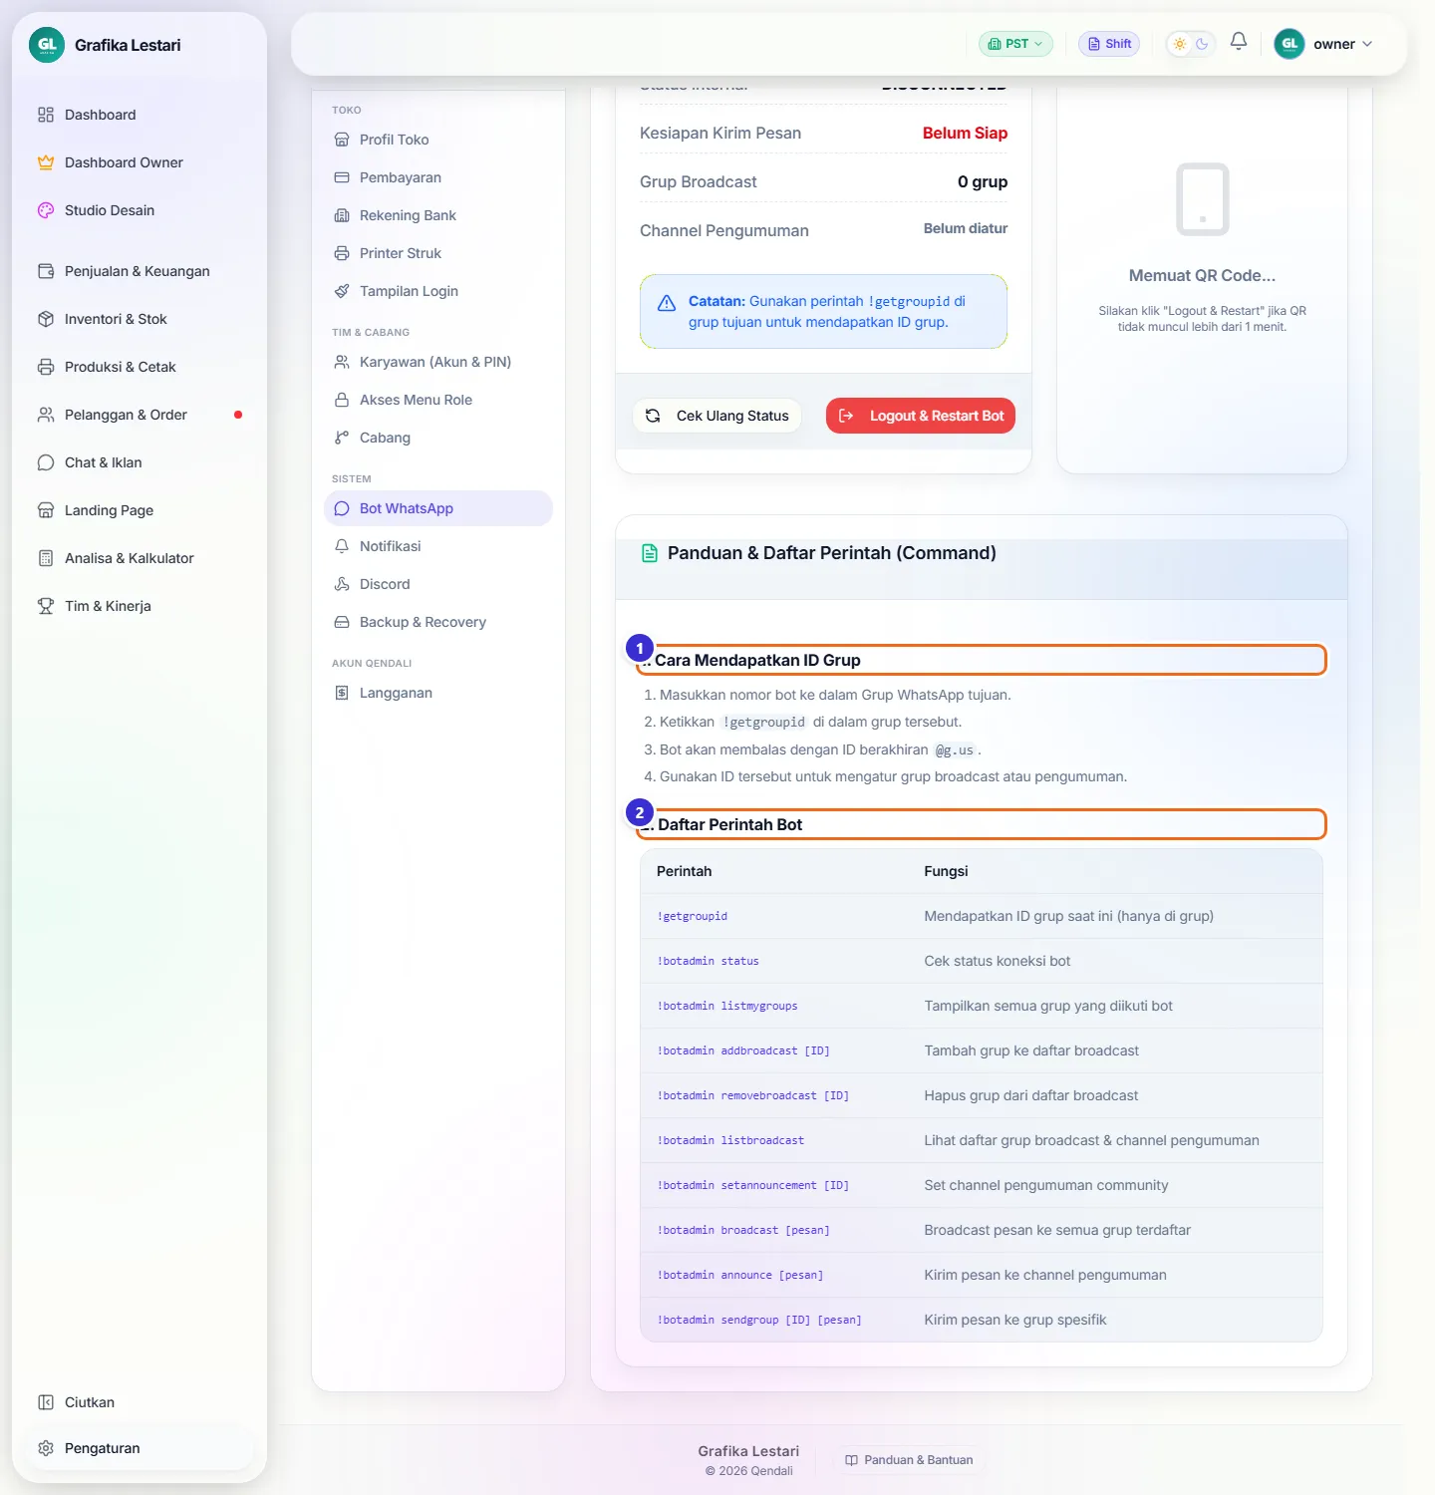The image size is (1435, 1495).
Task: Open Notifikasi settings page
Action: (x=438, y=546)
